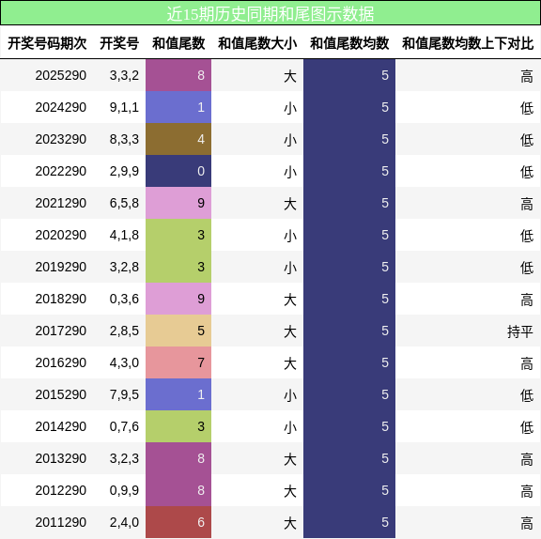
Task: Click 高 comparison in row 2025290
Action: (x=527, y=76)
